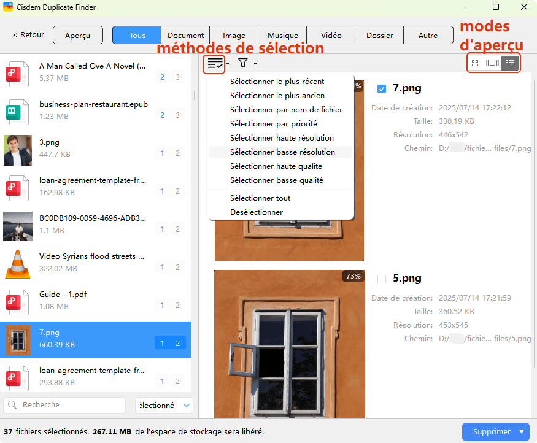537x443 pixels.
Task: Switch to grid preview mode
Action: 476,63
